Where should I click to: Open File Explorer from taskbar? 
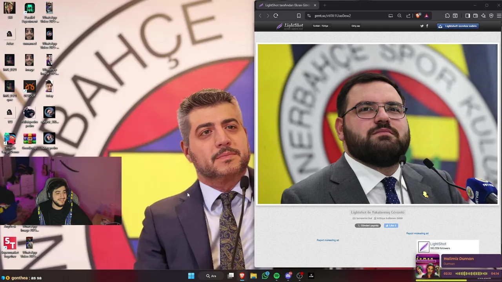tap(254, 276)
